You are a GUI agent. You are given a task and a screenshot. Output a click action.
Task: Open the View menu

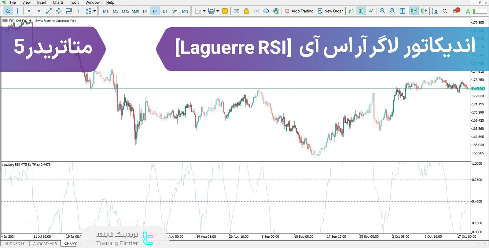(26, 2)
